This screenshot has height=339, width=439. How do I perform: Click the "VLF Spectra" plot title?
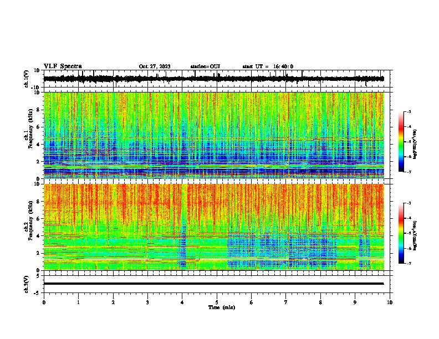pyautogui.click(x=63, y=66)
